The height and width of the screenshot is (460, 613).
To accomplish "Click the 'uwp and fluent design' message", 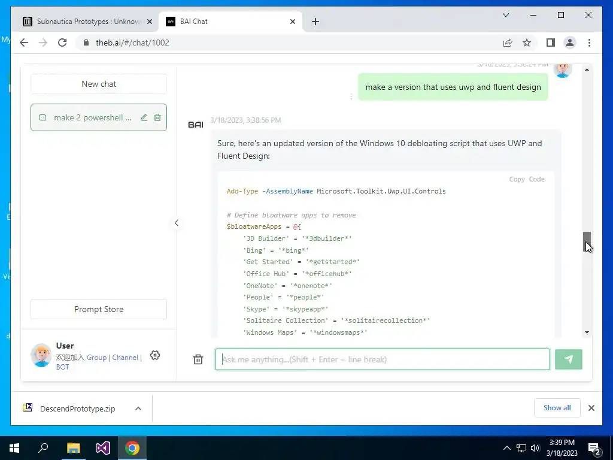I will pos(453,87).
